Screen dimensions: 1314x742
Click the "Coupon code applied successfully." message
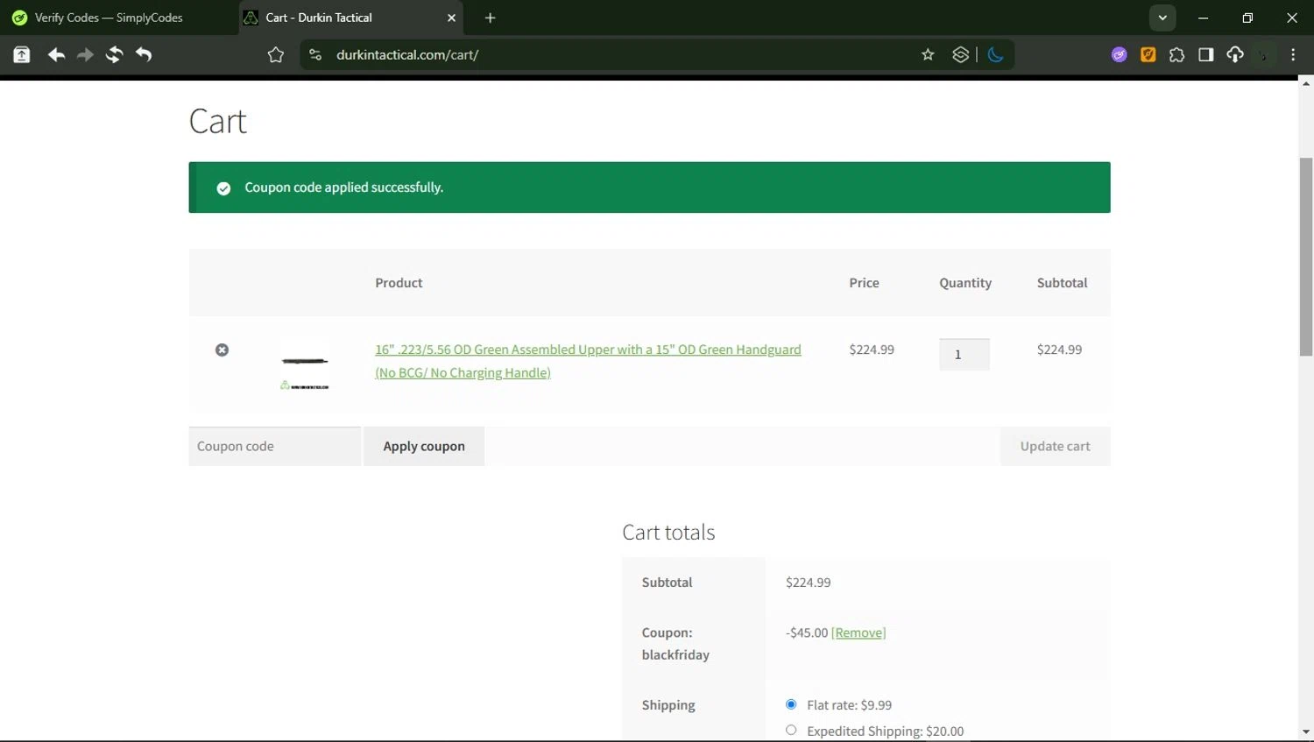[x=343, y=187]
